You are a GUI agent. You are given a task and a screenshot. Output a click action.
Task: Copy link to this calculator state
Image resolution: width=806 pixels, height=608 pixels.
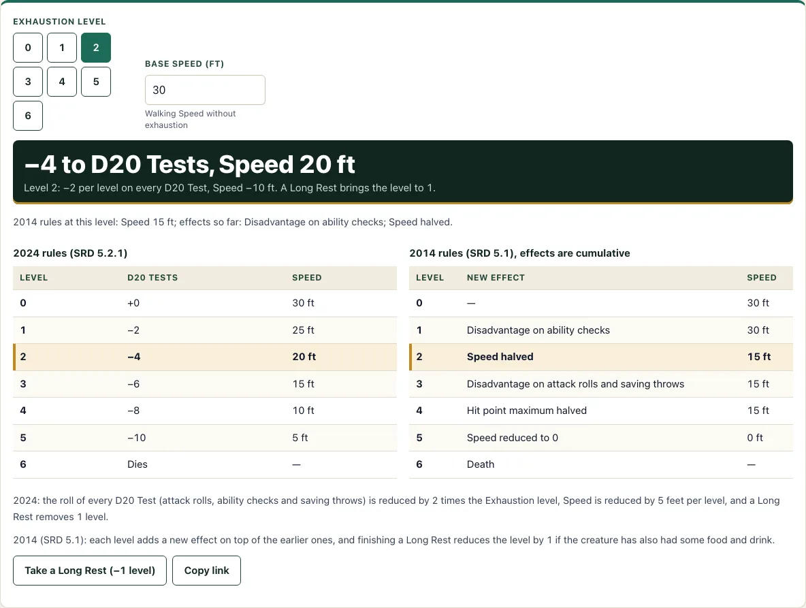click(207, 571)
